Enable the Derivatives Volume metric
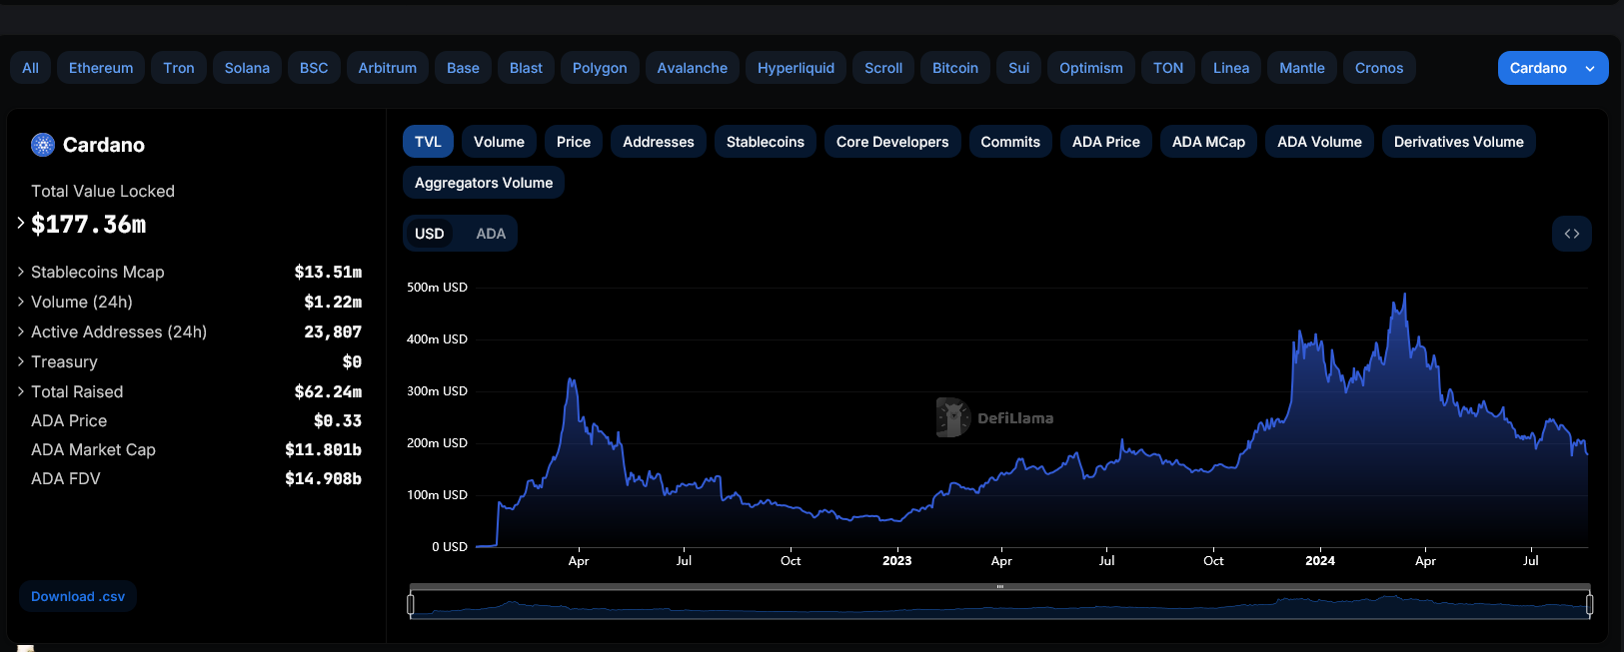 point(1458,142)
